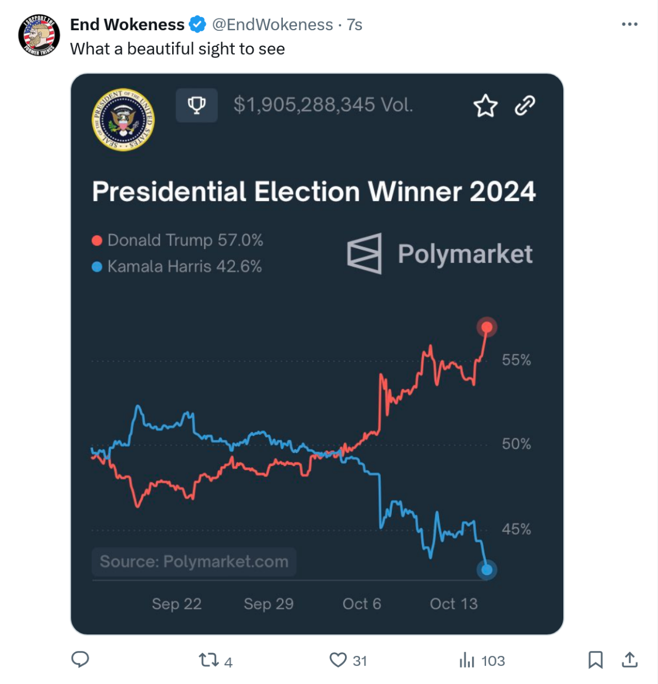
Task: Click the blue Kamala Harris legend dot
Action: [97, 267]
